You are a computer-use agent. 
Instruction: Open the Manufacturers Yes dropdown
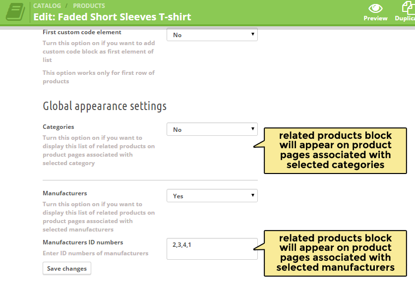pyautogui.click(x=212, y=196)
